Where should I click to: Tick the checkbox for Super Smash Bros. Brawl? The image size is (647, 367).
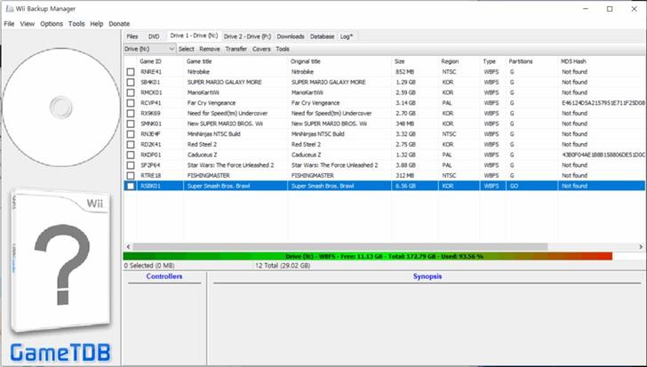coord(131,187)
